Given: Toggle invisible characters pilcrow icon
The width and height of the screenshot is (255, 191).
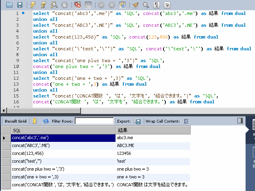Looking at the screenshot, I should click(156, 5).
